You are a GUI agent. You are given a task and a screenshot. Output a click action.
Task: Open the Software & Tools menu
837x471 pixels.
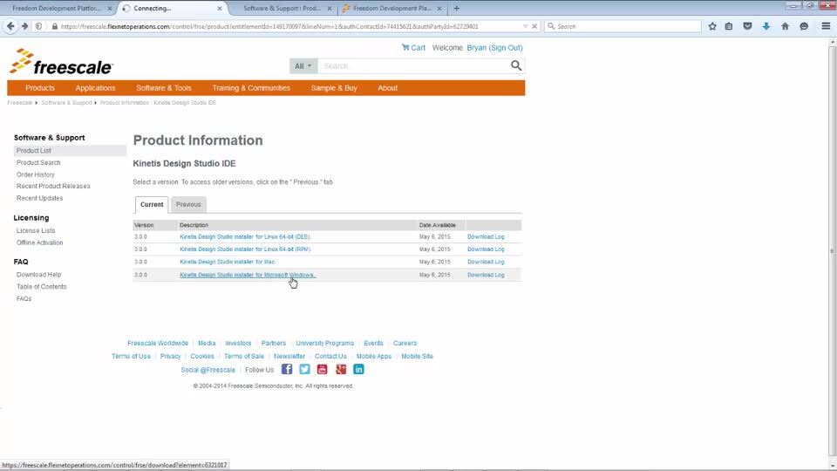click(163, 88)
